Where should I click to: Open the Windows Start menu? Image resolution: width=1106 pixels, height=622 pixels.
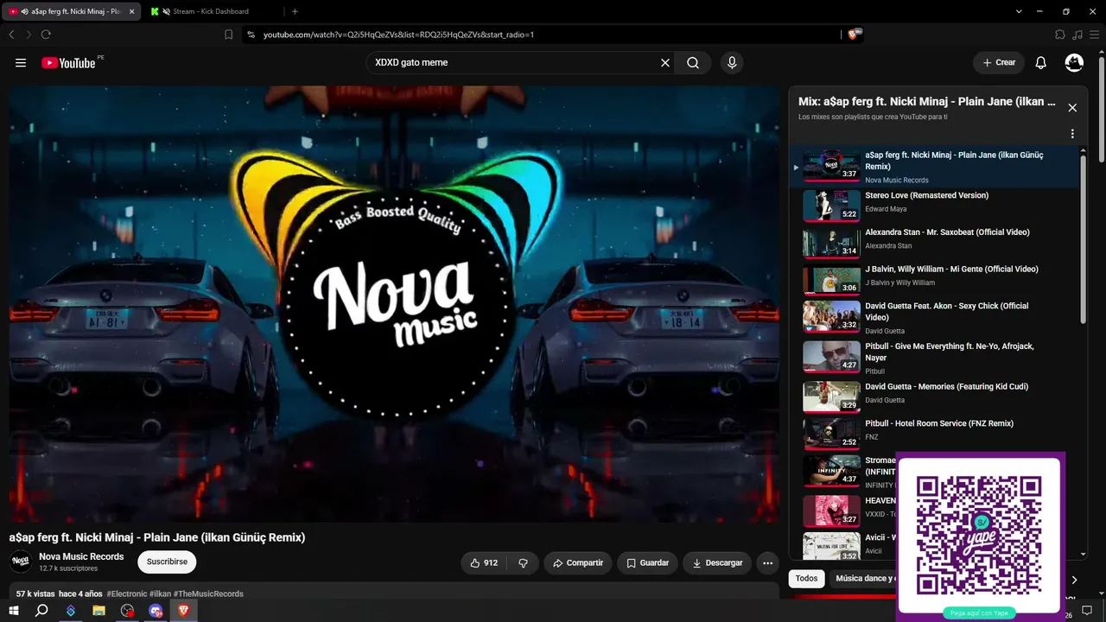click(14, 611)
